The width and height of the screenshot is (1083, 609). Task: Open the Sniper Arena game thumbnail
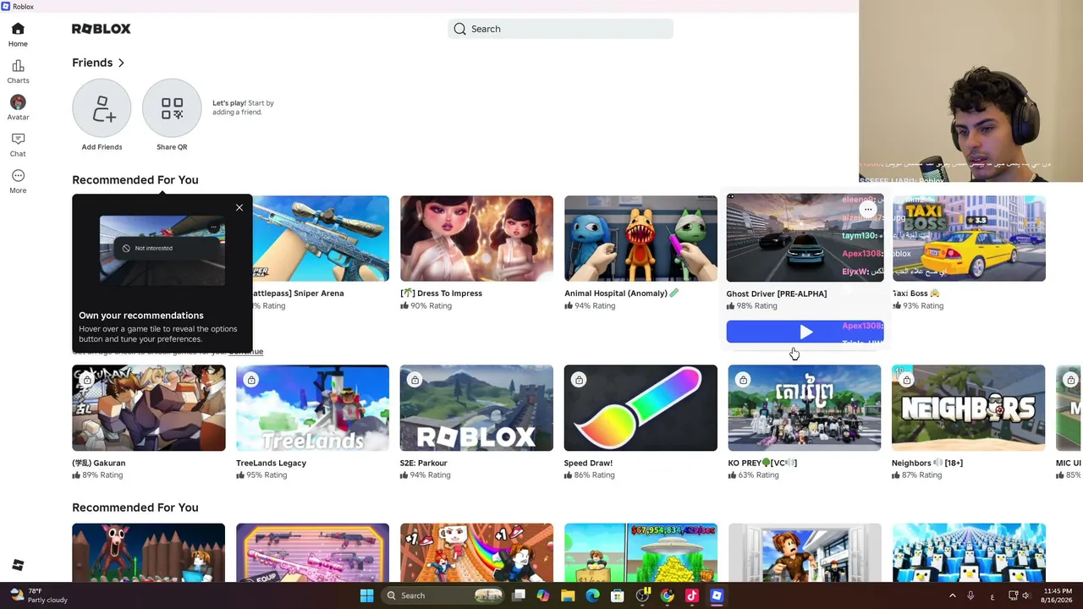tap(321, 239)
